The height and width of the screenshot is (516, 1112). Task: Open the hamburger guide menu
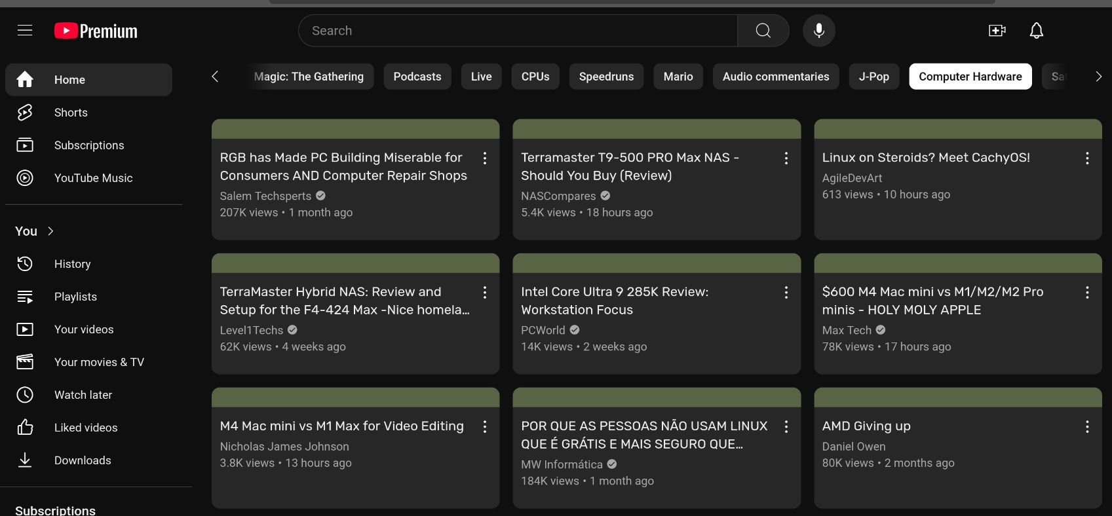(x=25, y=31)
